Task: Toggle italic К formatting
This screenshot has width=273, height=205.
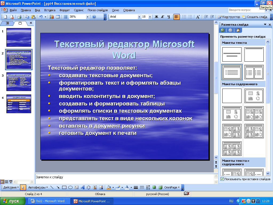Action: click(x=162, y=17)
